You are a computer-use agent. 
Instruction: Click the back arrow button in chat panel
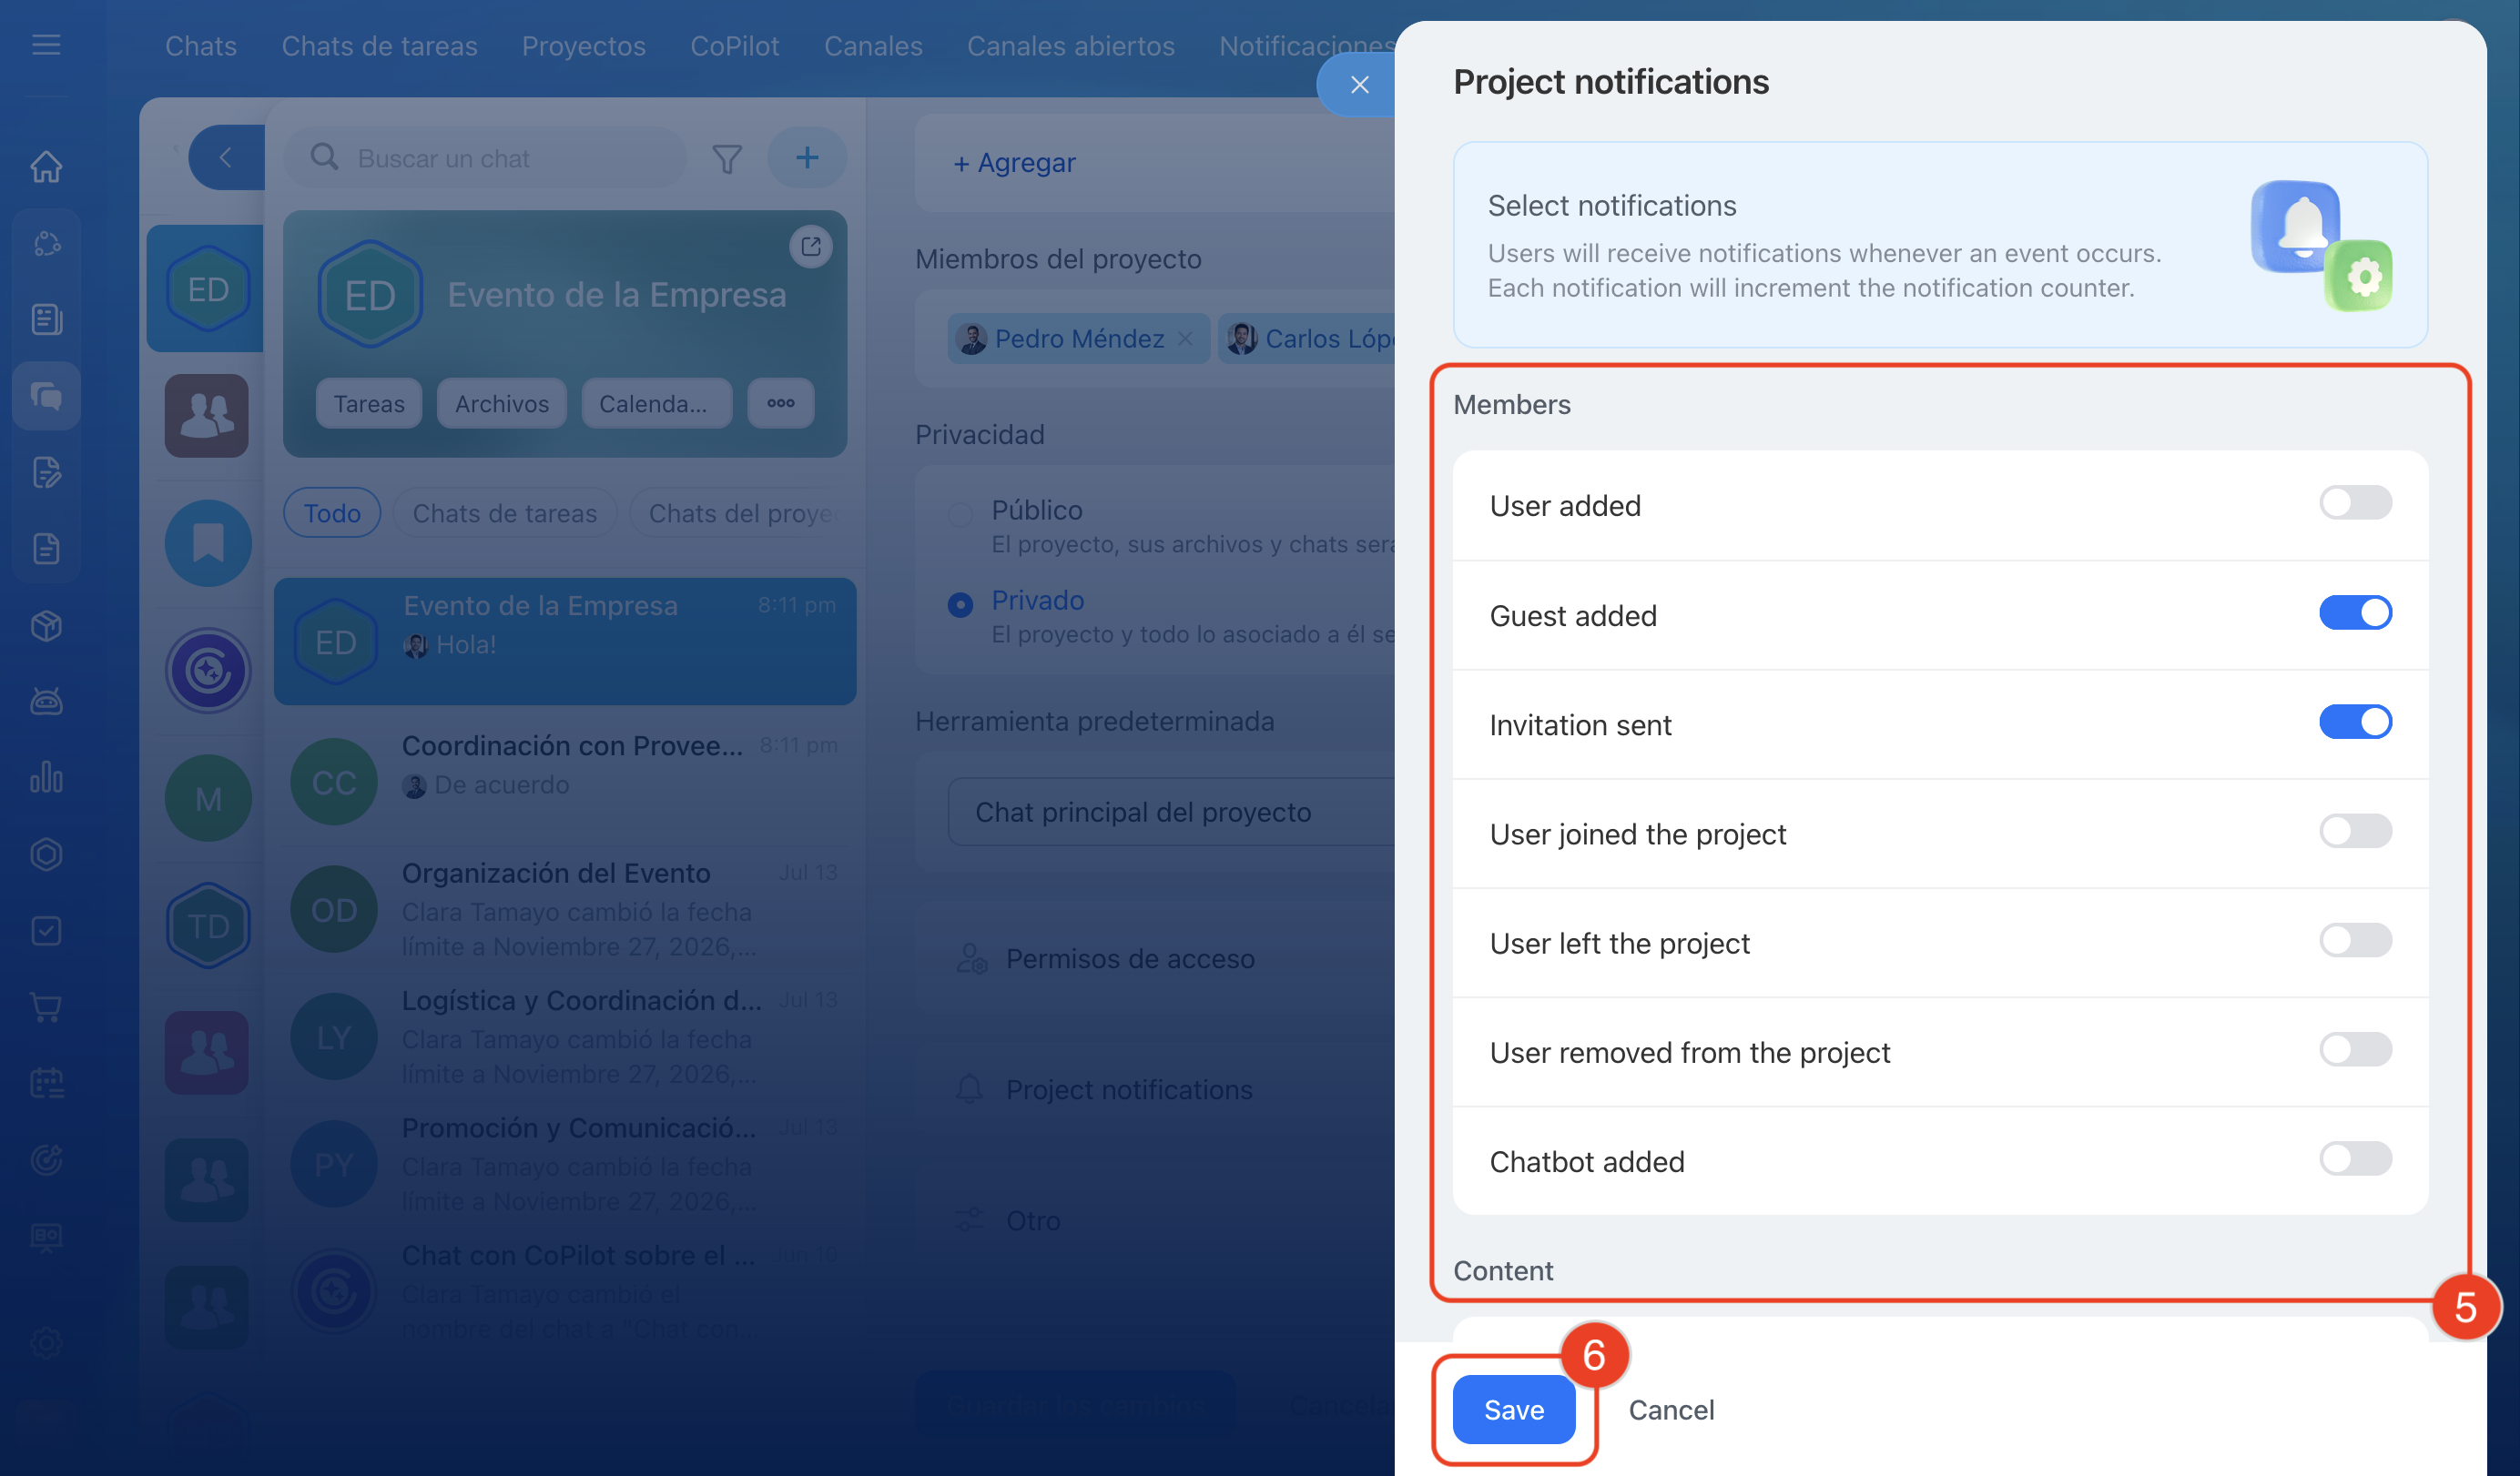(x=226, y=157)
